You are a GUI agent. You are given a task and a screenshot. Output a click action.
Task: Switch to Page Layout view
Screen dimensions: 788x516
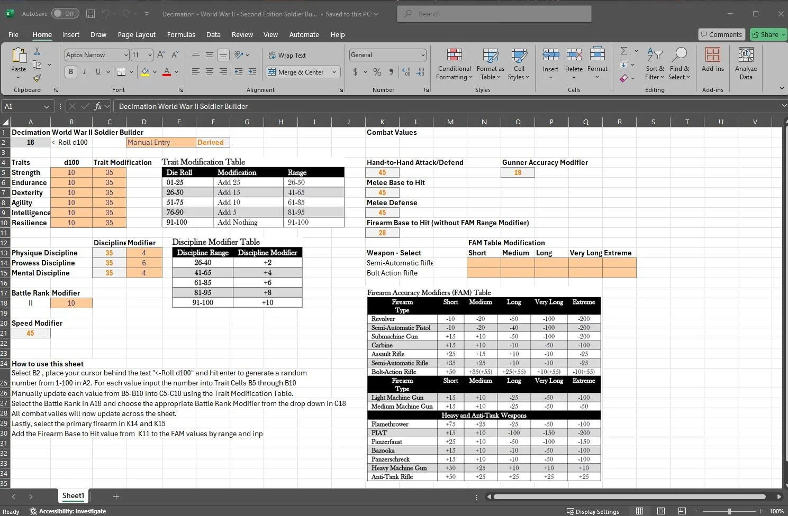point(661,511)
